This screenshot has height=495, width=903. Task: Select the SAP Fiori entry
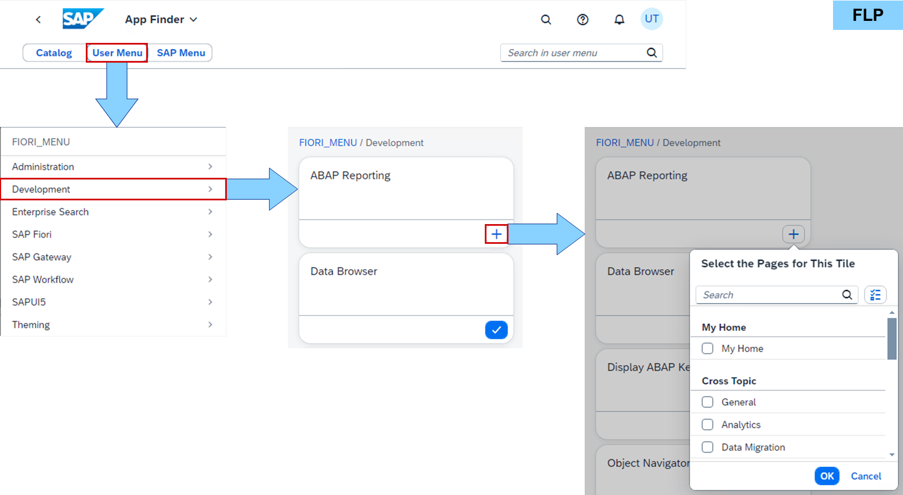[113, 234]
